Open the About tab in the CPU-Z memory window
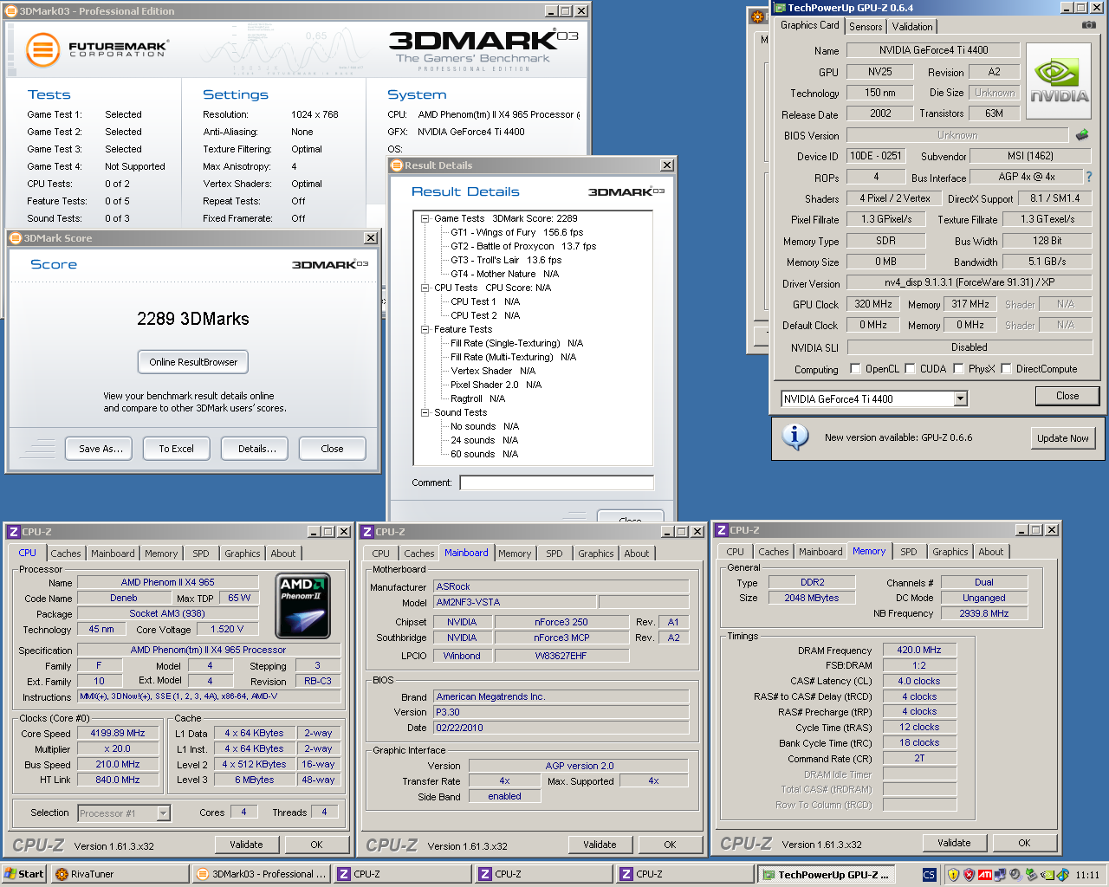The height and width of the screenshot is (887, 1109). tap(991, 552)
